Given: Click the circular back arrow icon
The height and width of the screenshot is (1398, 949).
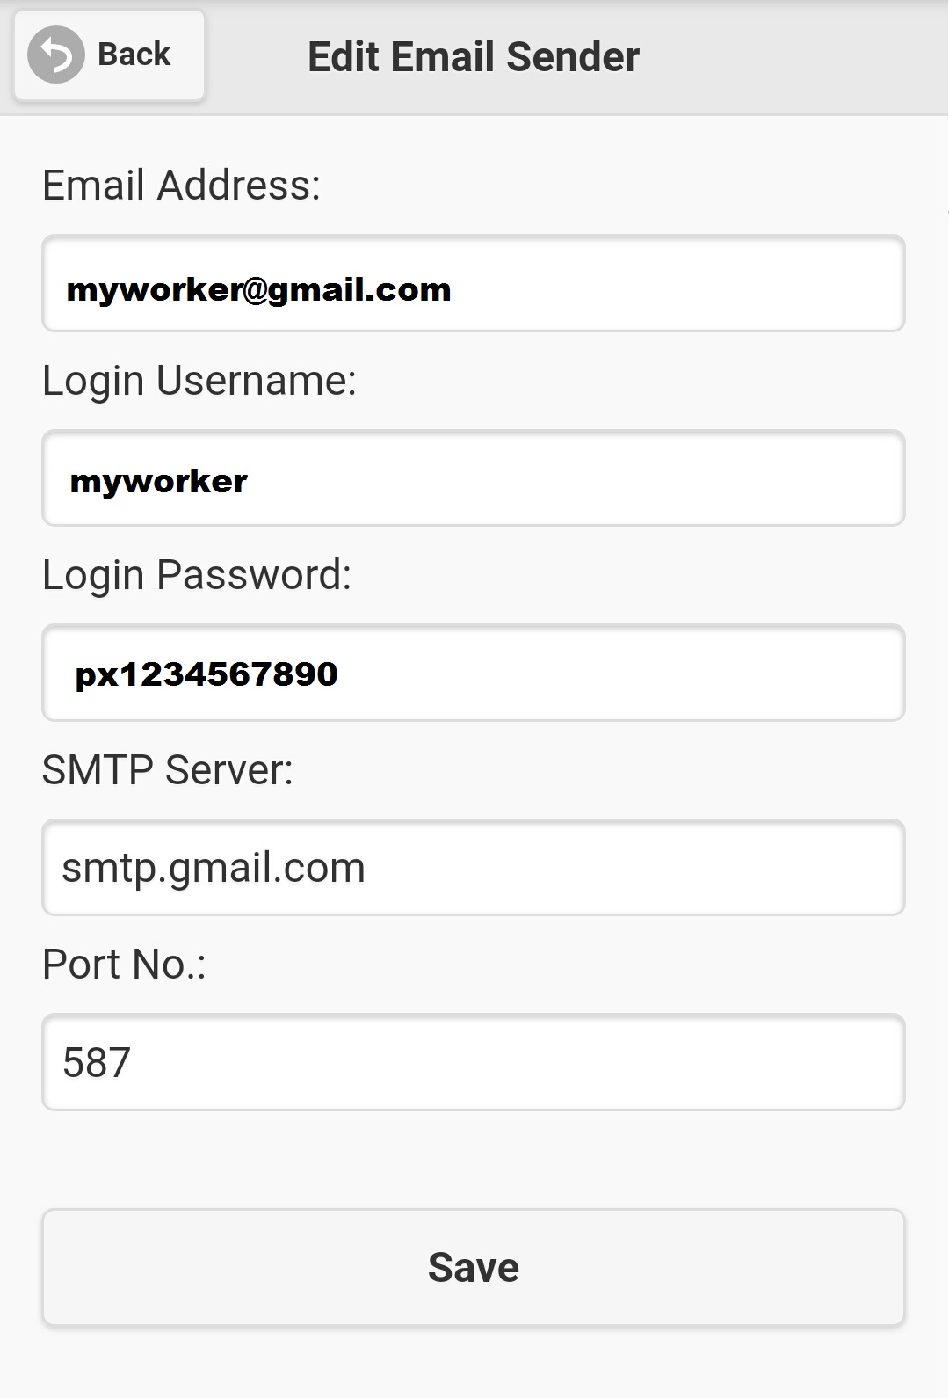Looking at the screenshot, I should 55,55.
